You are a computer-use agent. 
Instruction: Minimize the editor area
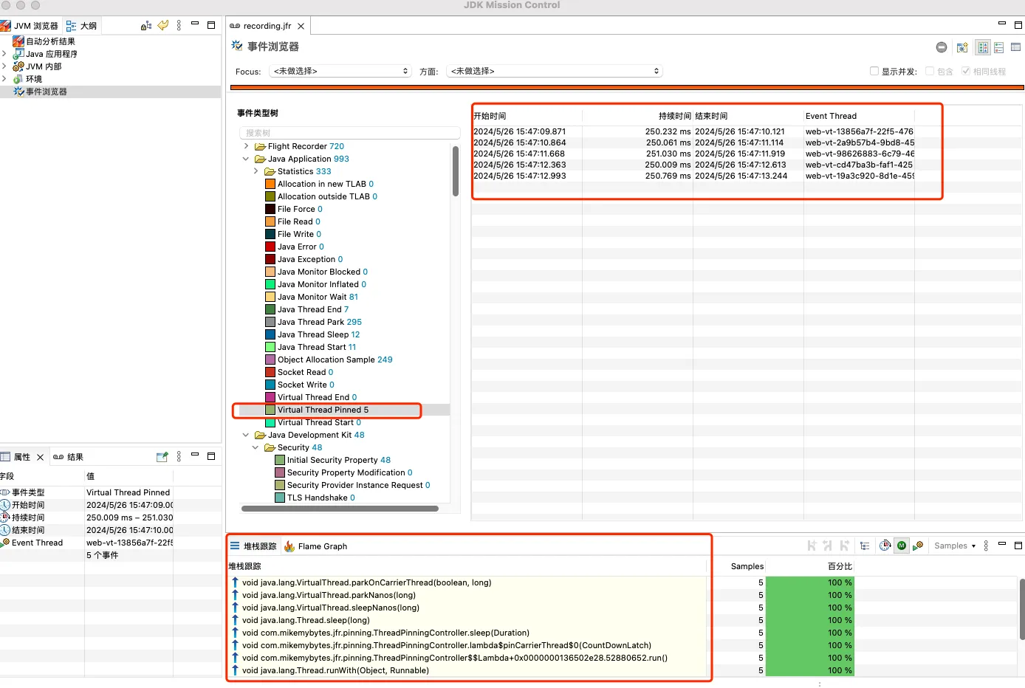pos(1002,24)
